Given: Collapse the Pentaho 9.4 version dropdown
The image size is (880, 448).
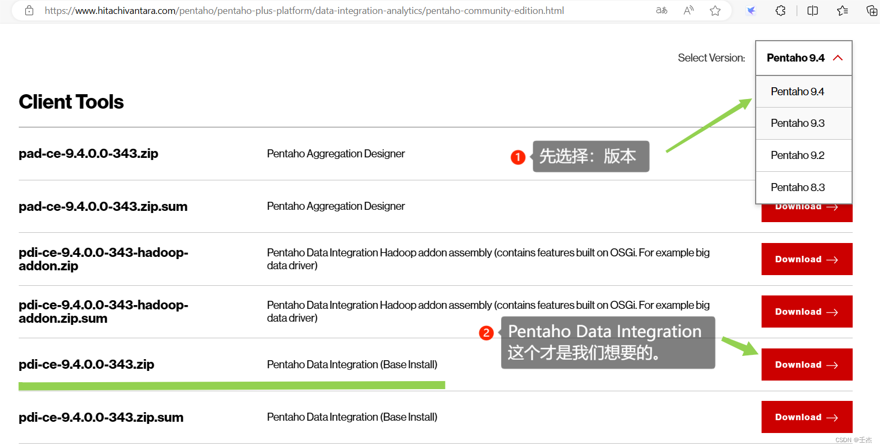Looking at the screenshot, I should pyautogui.click(x=804, y=58).
